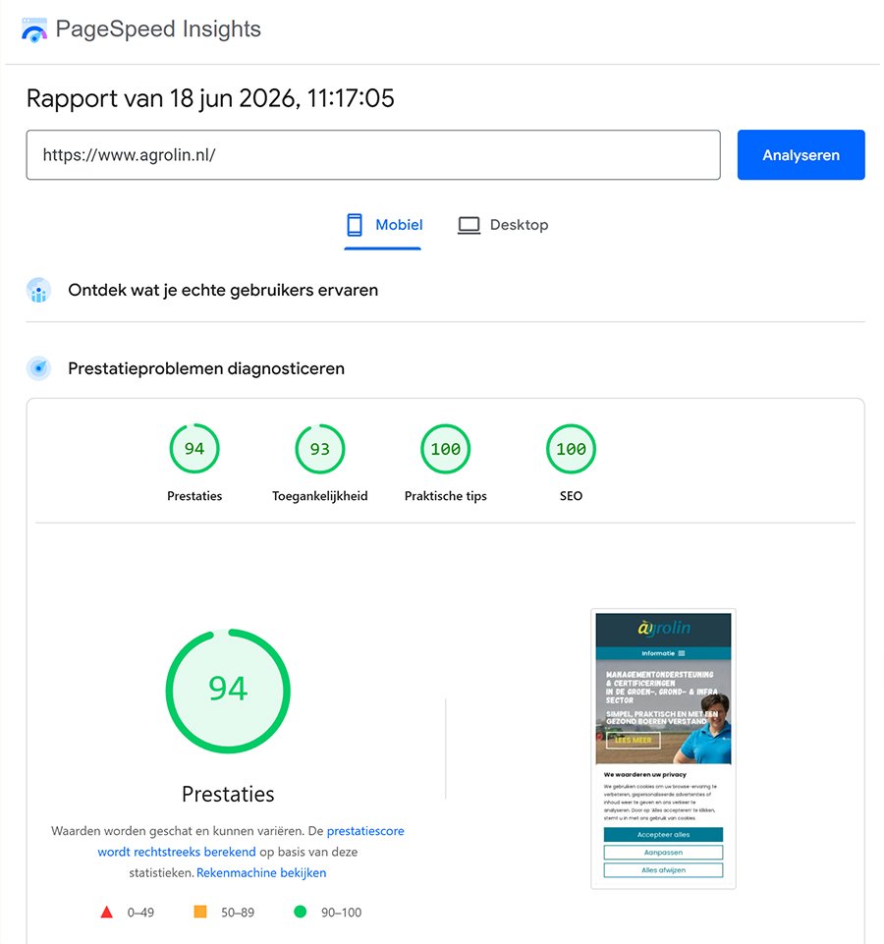The height and width of the screenshot is (944, 884).
Task: Jump to the Prestaties 94 score gauge
Action: click(x=194, y=449)
